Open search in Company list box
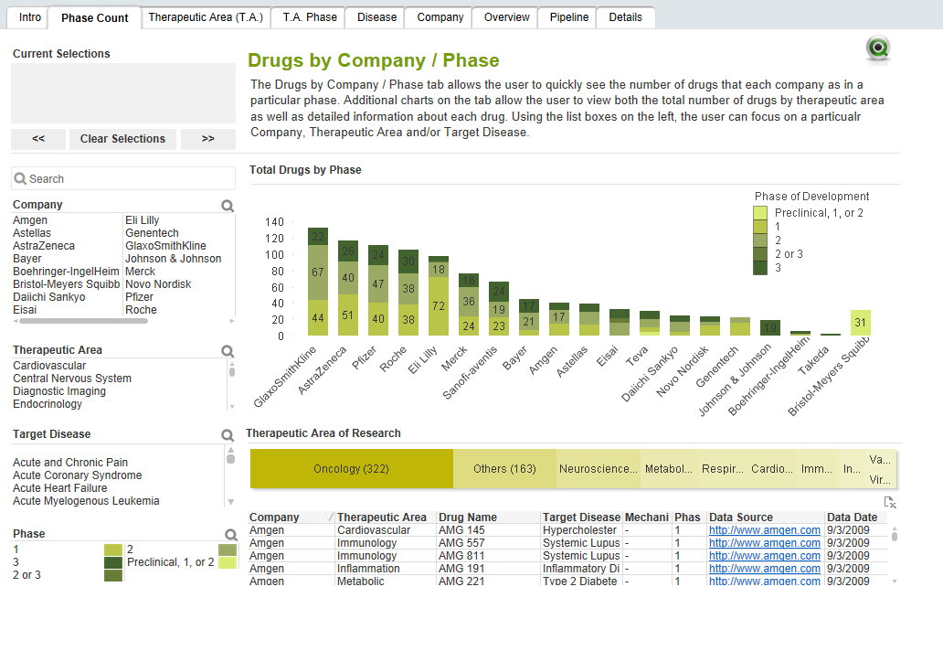The width and height of the screenshot is (943, 651). click(x=228, y=206)
